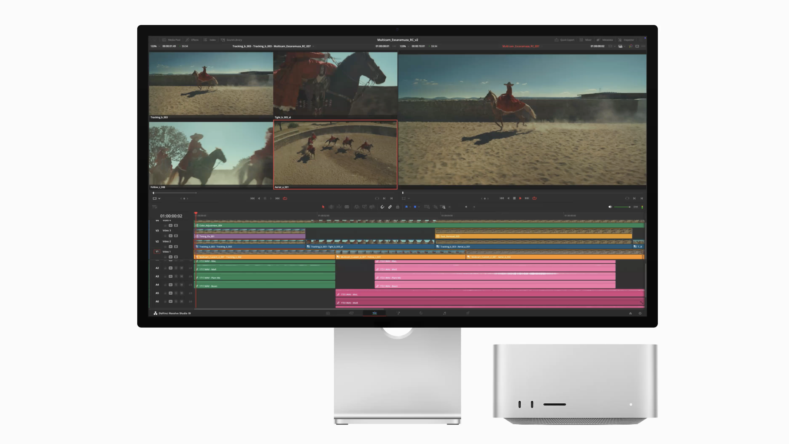The height and width of the screenshot is (444, 789).
Task: Open multicam viewer mode dropdown
Action: [156, 199]
